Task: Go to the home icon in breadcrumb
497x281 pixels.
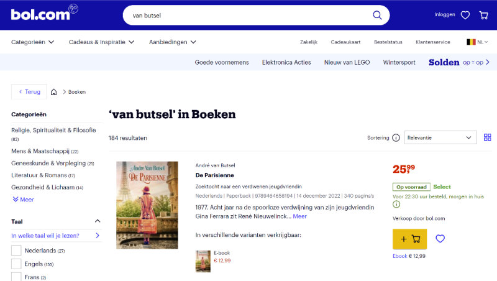Action: pos(54,92)
